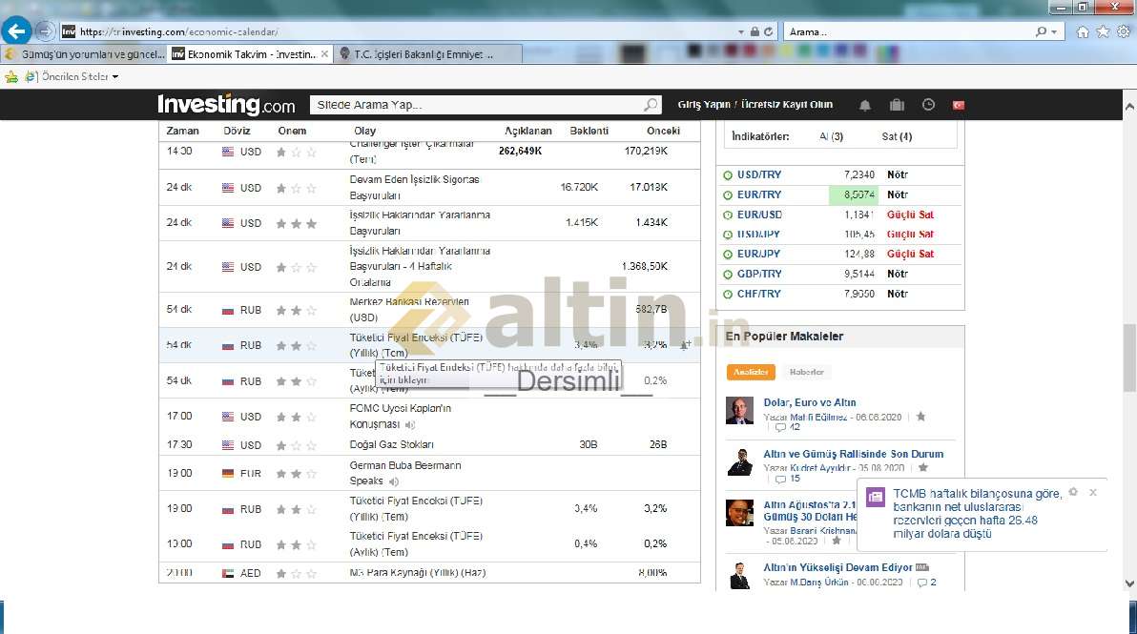The height and width of the screenshot is (634, 1137).
Task: Click clock icon beside USD/TRY
Action: [728, 175]
